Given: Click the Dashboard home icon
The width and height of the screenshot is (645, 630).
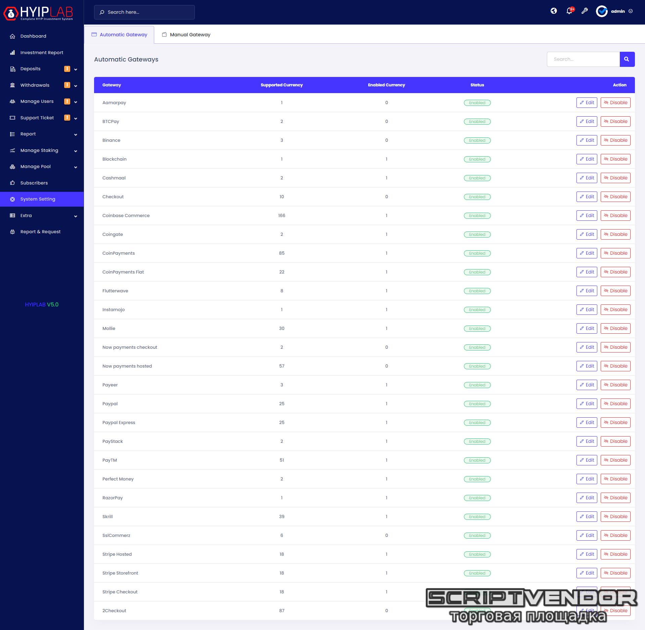Looking at the screenshot, I should pyautogui.click(x=12, y=36).
